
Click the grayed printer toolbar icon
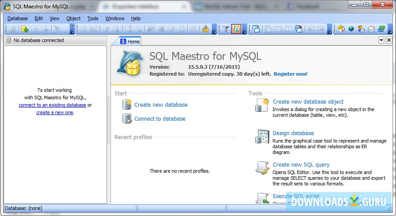click(x=138, y=29)
